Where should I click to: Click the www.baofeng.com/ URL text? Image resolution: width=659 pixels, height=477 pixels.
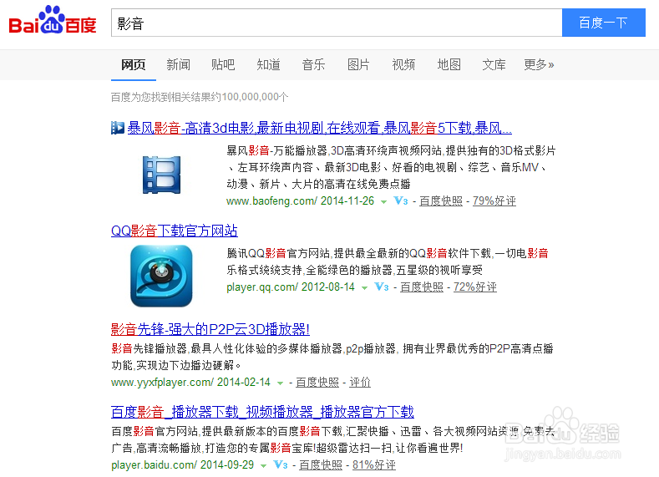(271, 200)
